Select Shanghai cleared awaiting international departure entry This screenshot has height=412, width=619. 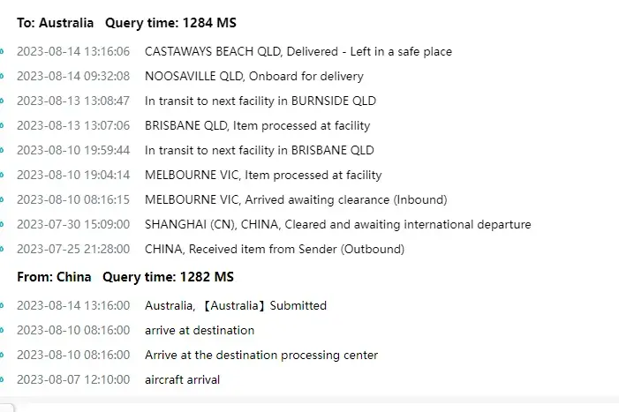point(337,224)
